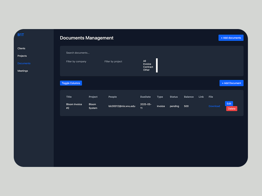Image resolution: width=262 pixels, height=196 pixels.
Task: Click the DueDate column header
Action: pyautogui.click(x=145, y=97)
